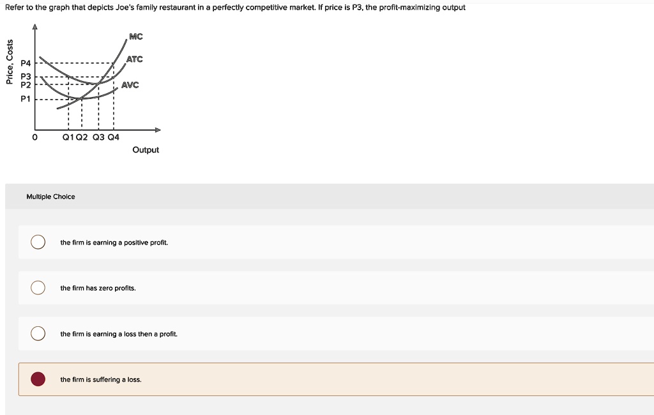Click the MC curve label on graph
Screen dimensions: 654x415
135,37
